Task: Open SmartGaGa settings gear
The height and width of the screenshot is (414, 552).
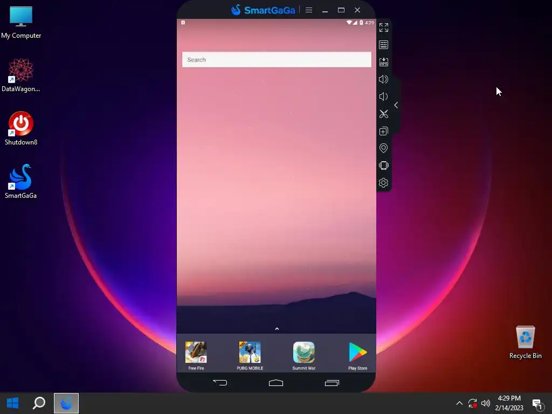Action: click(x=383, y=183)
